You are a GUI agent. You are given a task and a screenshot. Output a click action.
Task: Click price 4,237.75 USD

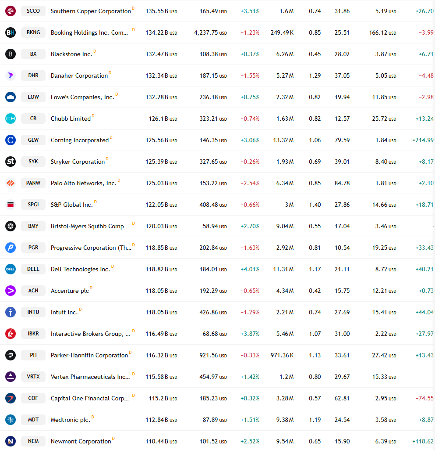pos(210,33)
